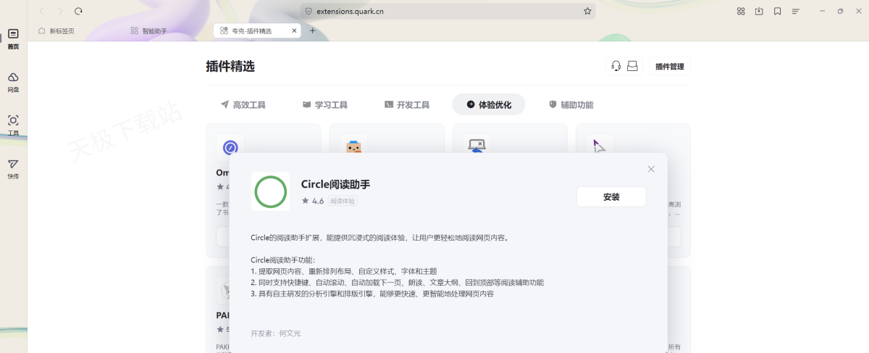Open the browser main menu icon
Image resolution: width=869 pixels, height=353 pixels.
pyautogui.click(x=796, y=11)
